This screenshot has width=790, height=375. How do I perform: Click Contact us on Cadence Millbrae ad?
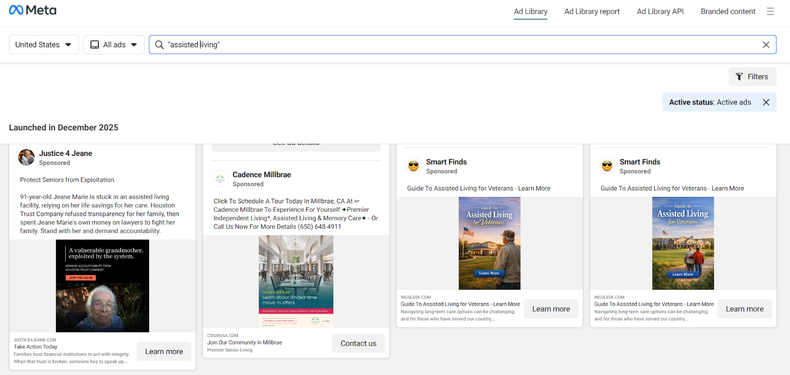tap(358, 343)
